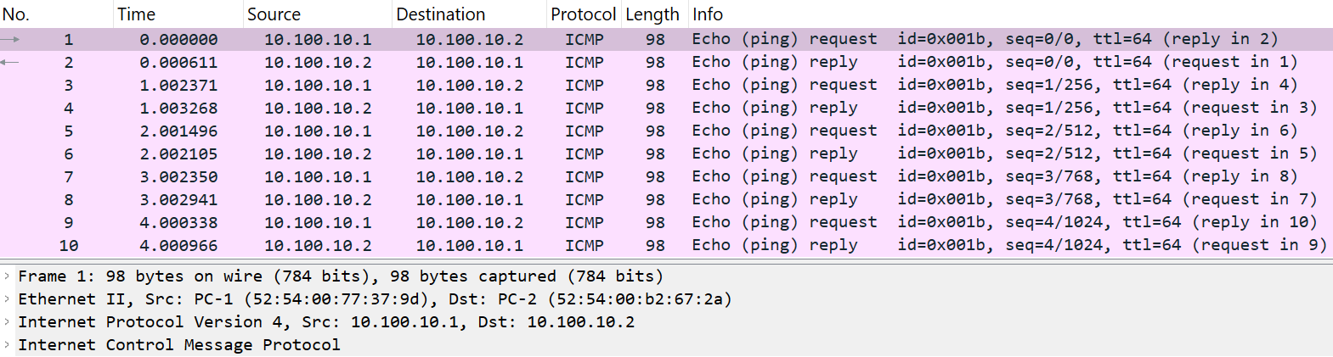The height and width of the screenshot is (357, 1333).
Task: Click the reply arrow icon beside packet 2
Action: pyautogui.click(x=10, y=62)
